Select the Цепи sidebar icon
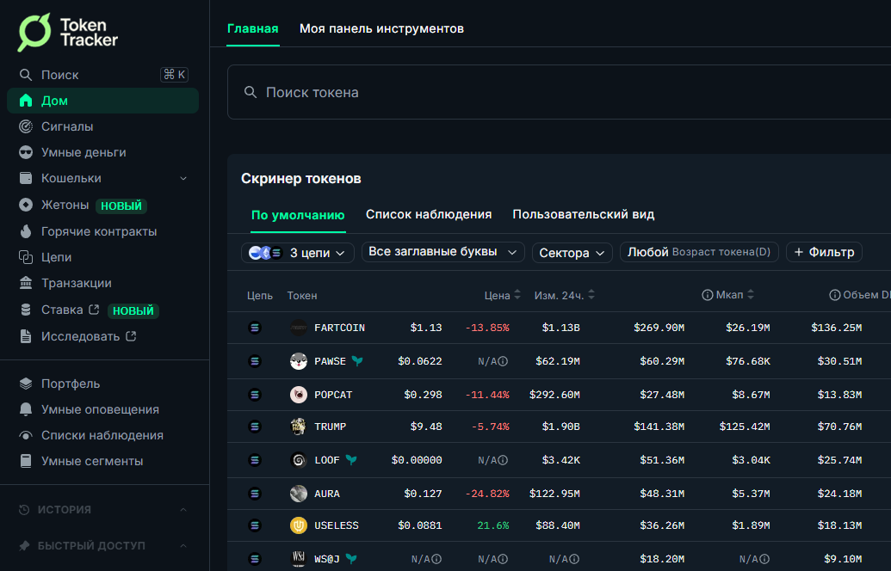 tap(26, 257)
